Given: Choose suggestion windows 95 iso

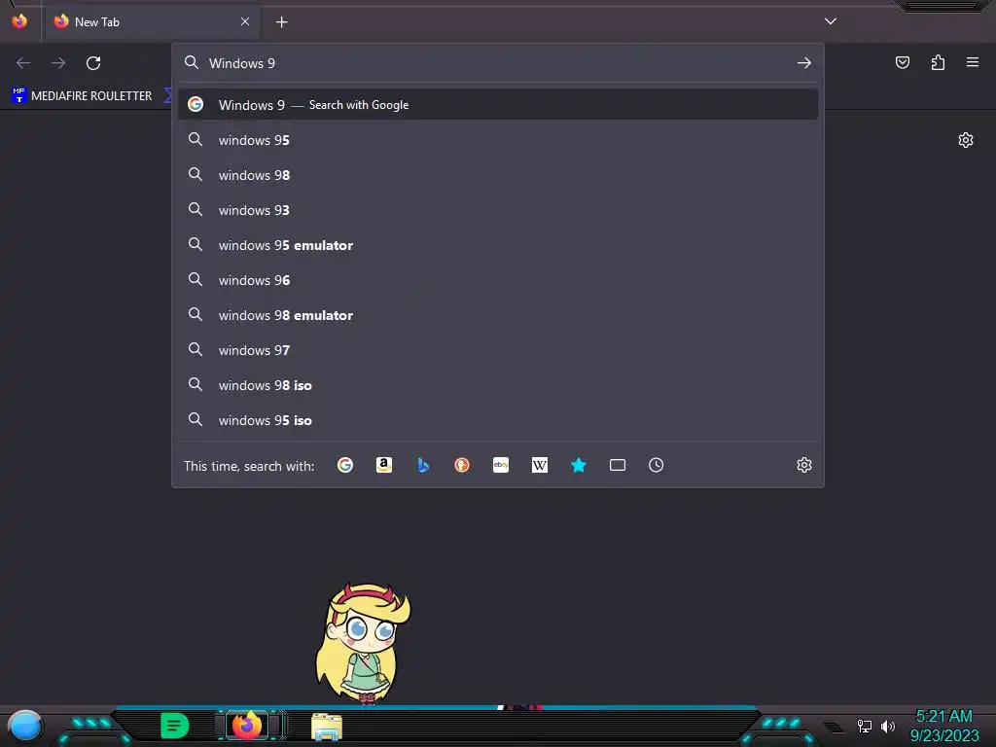Looking at the screenshot, I should (498, 420).
